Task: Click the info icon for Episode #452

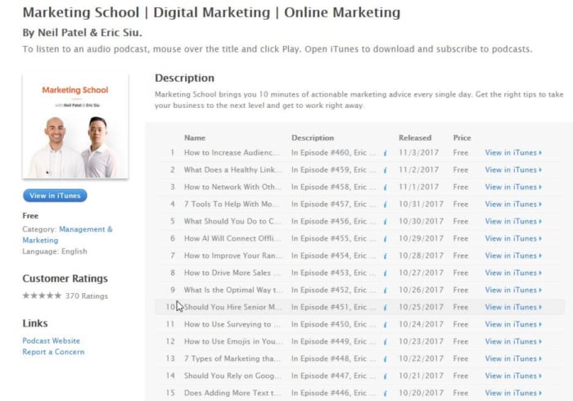Action: coord(386,291)
